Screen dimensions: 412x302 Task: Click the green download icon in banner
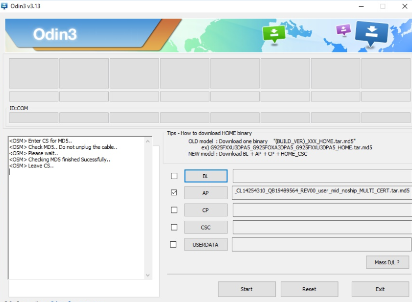click(x=274, y=34)
